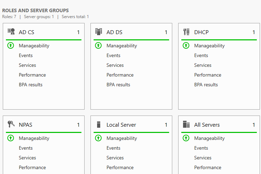Click green status arrow in DHCP tile
Image resolution: width=261 pixels, height=174 pixels.
click(186, 46)
